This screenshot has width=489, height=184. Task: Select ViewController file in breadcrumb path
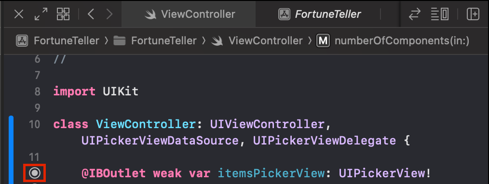pos(257,41)
